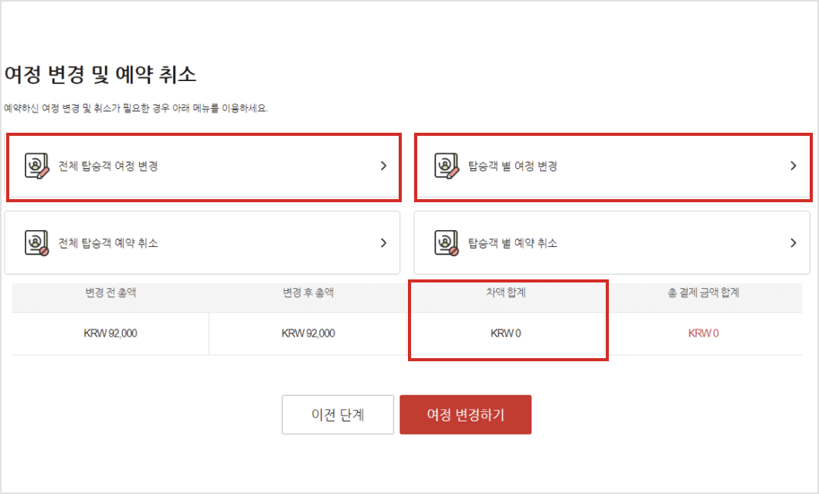Expand the 탑승객 별 예약 취소 chevron arrow
Image resolution: width=819 pixels, height=494 pixels.
coord(793,242)
